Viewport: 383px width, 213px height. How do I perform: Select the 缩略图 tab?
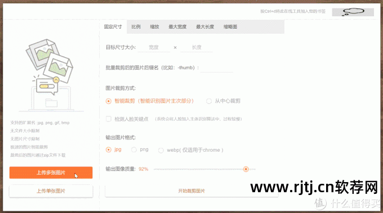click(230, 26)
